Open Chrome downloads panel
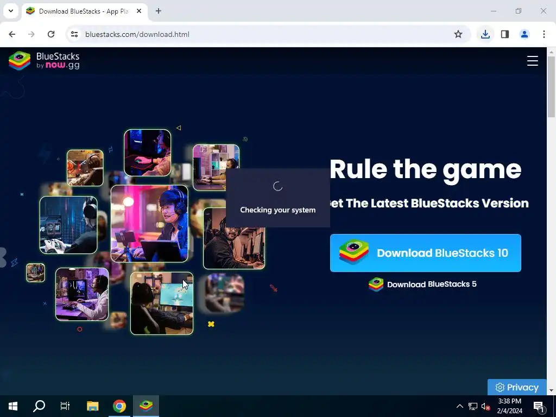This screenshot has height=417, width=556. (485, 34)
